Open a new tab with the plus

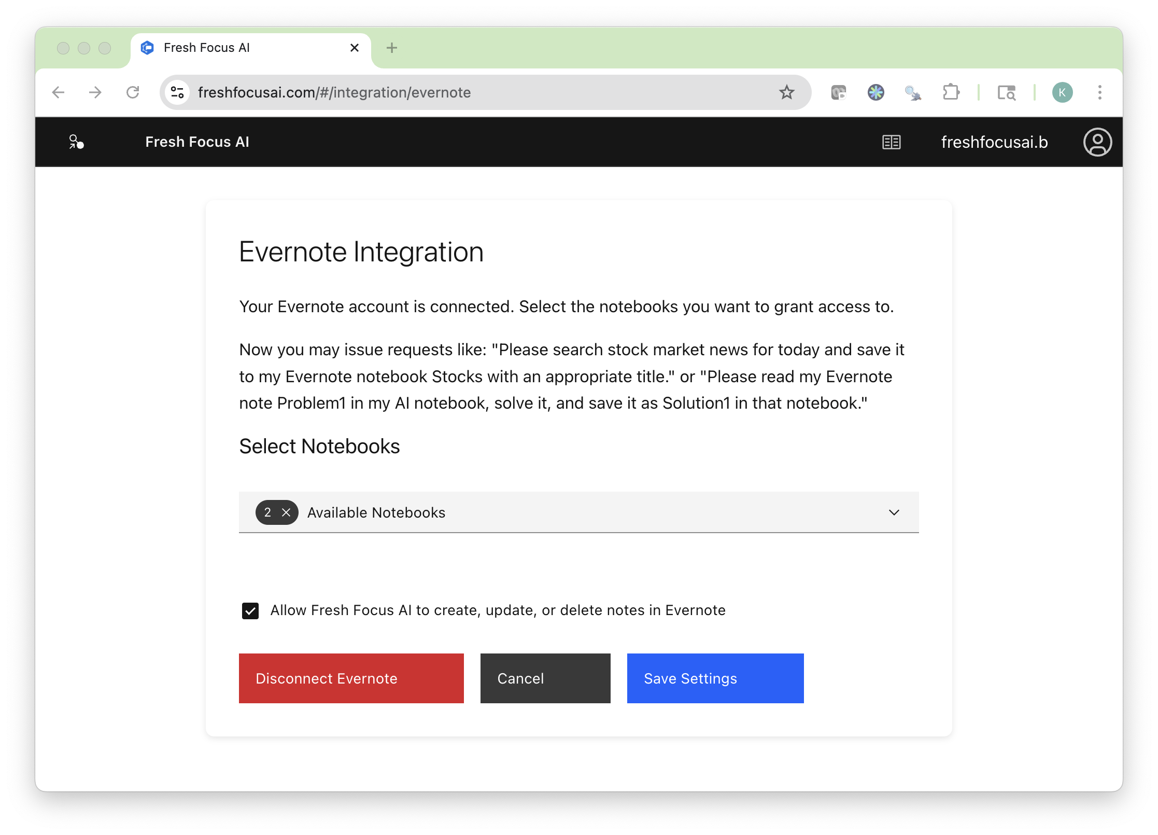click(x=392, y=47)
